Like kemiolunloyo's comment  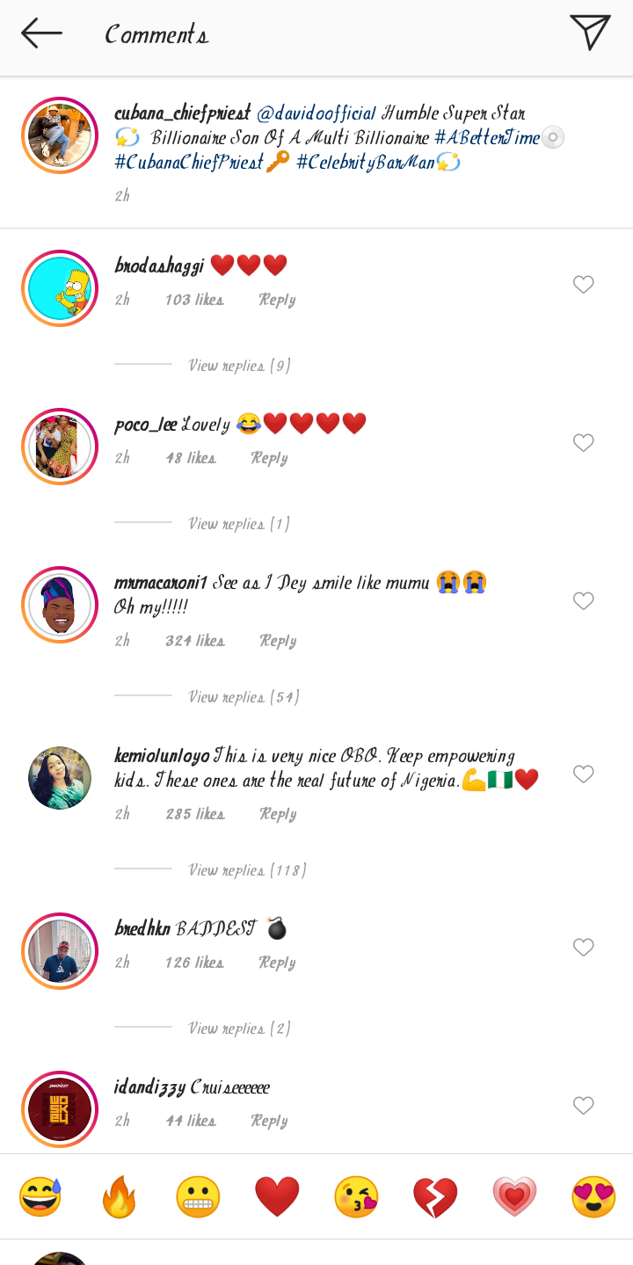(x=584, y=774)
